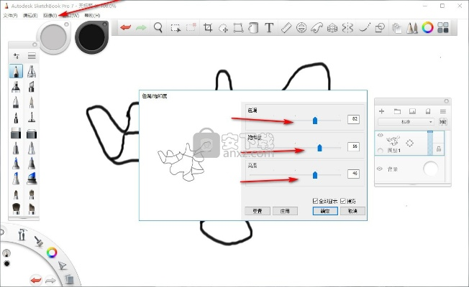469x287 pixels.
Task: Activate the Crop tool
Action: pyautogui.click(x=208, y=27)
